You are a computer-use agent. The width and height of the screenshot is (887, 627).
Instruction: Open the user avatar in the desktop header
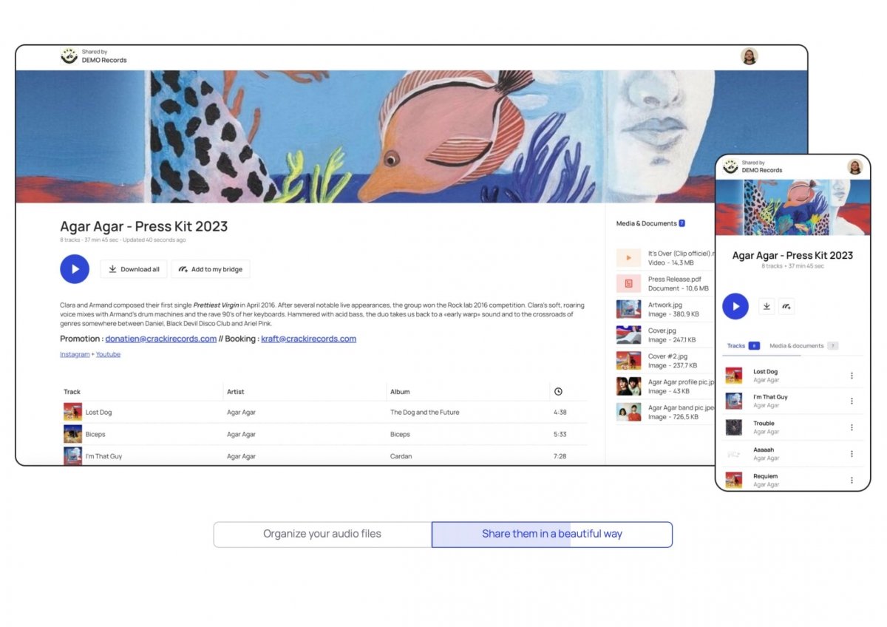click(749, 56)
